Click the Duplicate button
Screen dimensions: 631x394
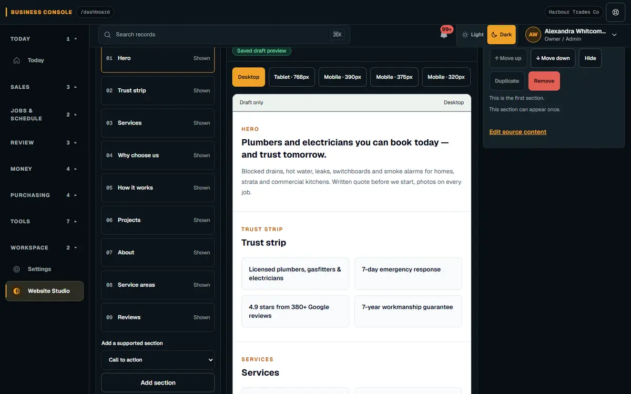(507, 81)
